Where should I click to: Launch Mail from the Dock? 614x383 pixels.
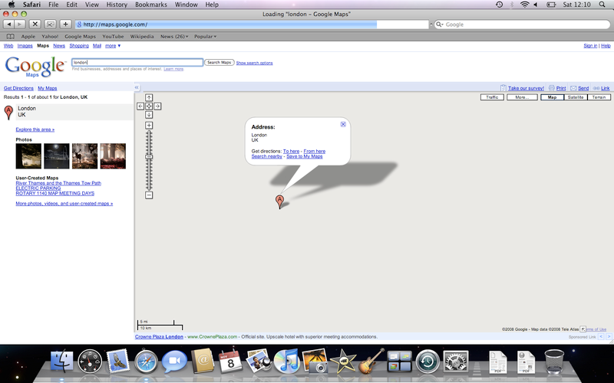point(118,361)
